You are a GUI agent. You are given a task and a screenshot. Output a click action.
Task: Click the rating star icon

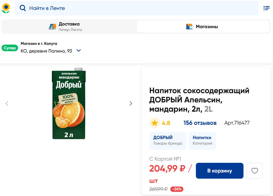[x=154, y=123]
